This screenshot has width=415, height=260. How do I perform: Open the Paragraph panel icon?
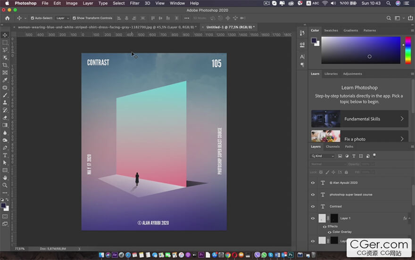pyautogui.click(x=302, y=65)
